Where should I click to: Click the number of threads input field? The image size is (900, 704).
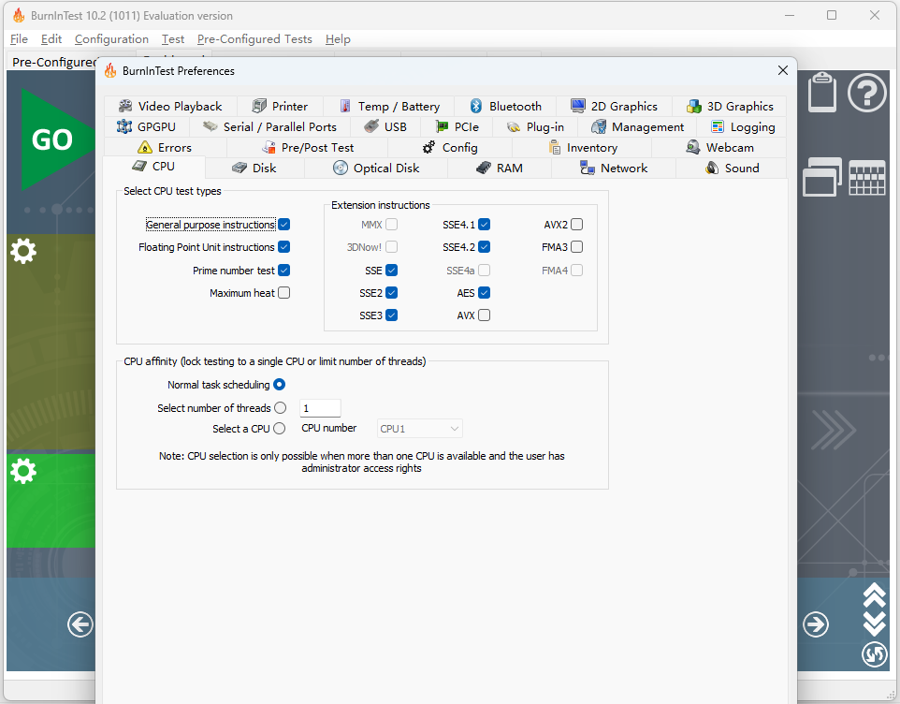pyautogui.click(x=320, y=408)
